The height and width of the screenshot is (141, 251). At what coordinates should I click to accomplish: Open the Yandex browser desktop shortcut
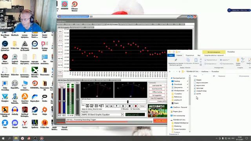pyautogui.click(x=25, y=124)
